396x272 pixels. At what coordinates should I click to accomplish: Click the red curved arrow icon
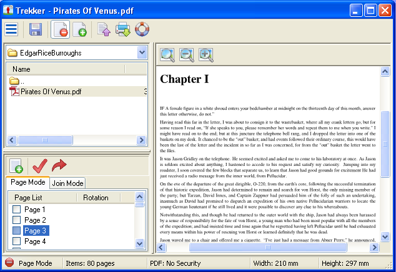(x=59, y=165)
